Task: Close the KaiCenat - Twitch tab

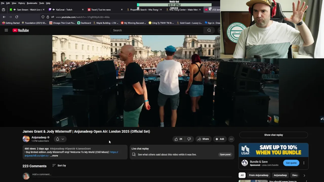Action: pos(83,10)
